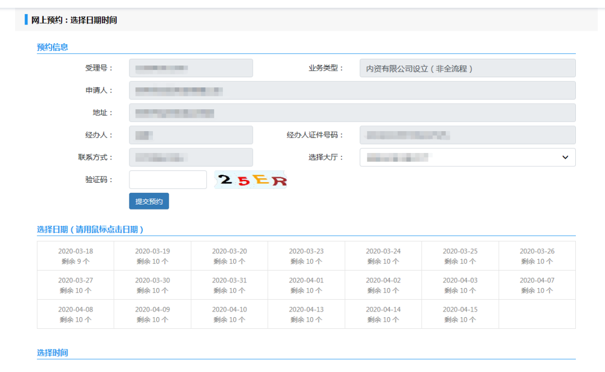This screenshot has width=605, height=372.
Task: Select the date 2020-03-20
Action: click(229, 256)
